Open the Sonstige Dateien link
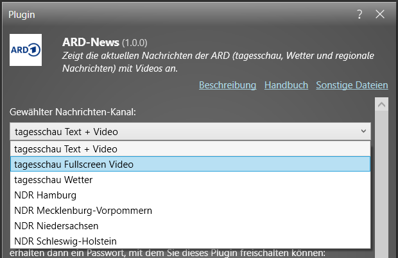This screenshot has height=258, width=398. click(352, 85)
